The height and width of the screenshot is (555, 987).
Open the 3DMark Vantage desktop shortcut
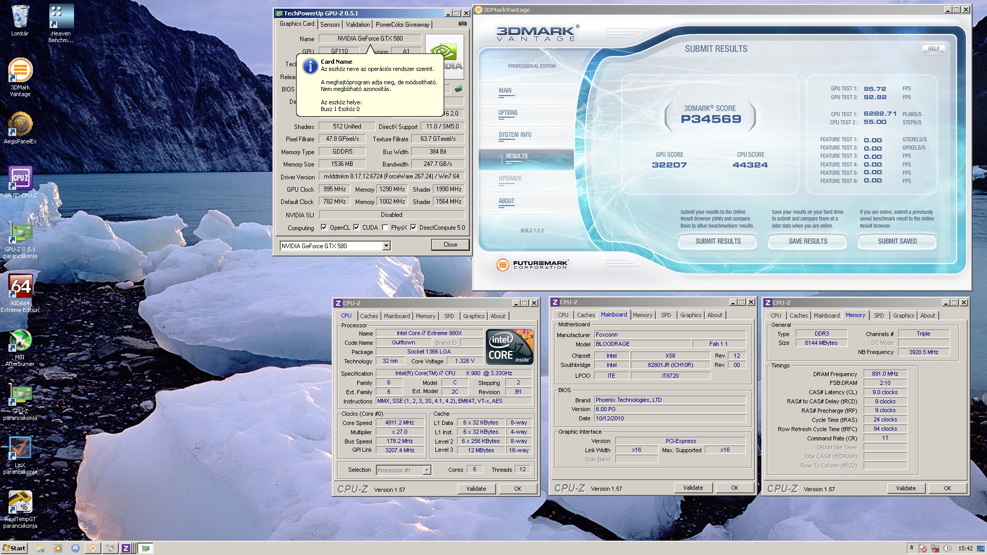tap(20, 77)
